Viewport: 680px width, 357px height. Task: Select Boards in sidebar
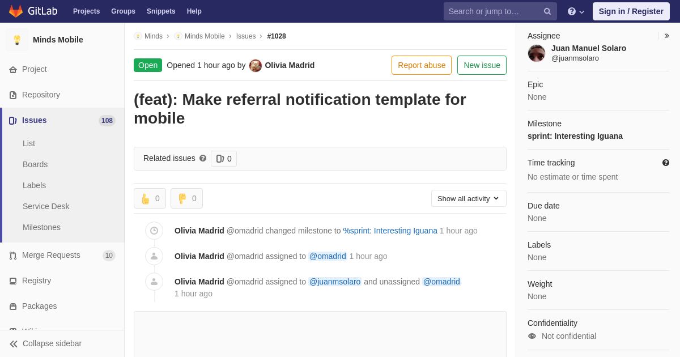point(35,164)
